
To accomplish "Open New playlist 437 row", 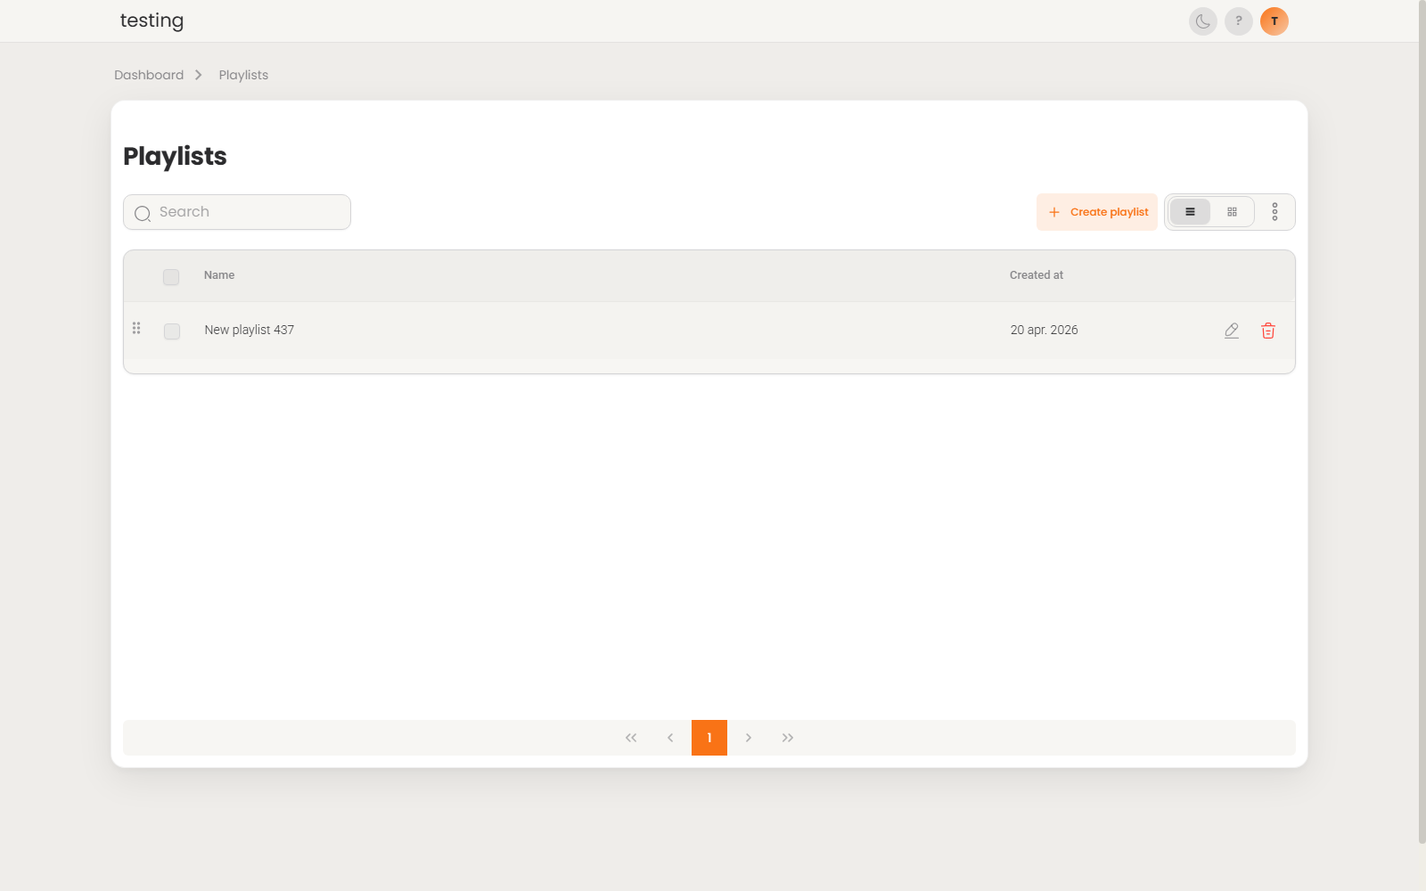I will click(709, 331).
